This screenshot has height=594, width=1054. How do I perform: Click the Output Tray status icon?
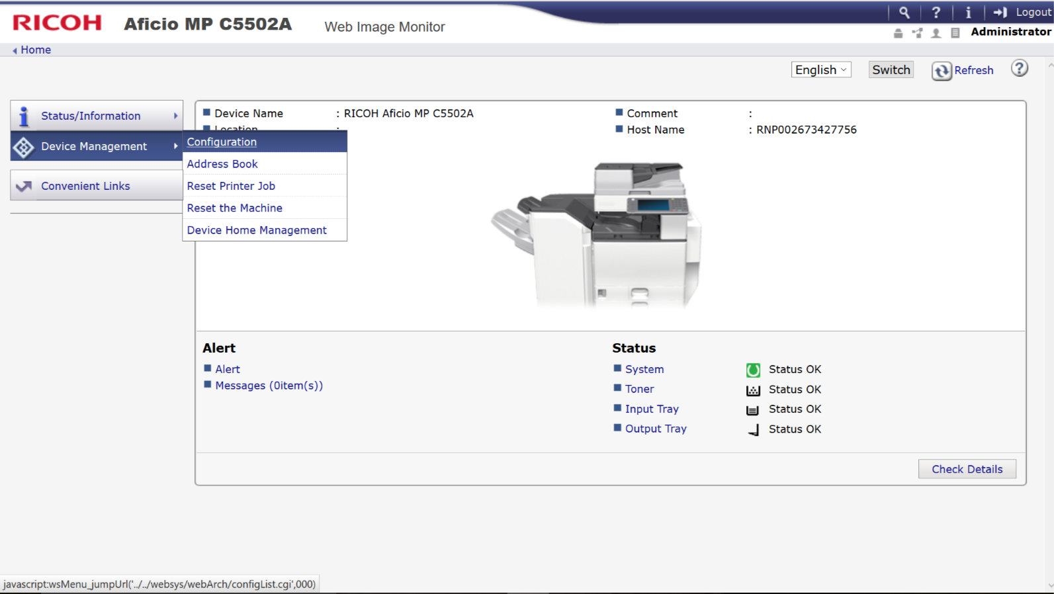[x=754, y=431]
